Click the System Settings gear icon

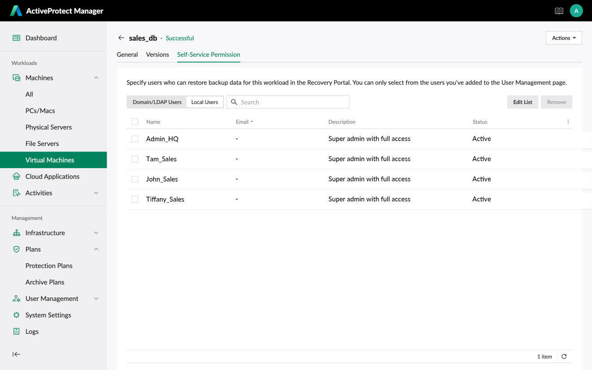point(17,315)
